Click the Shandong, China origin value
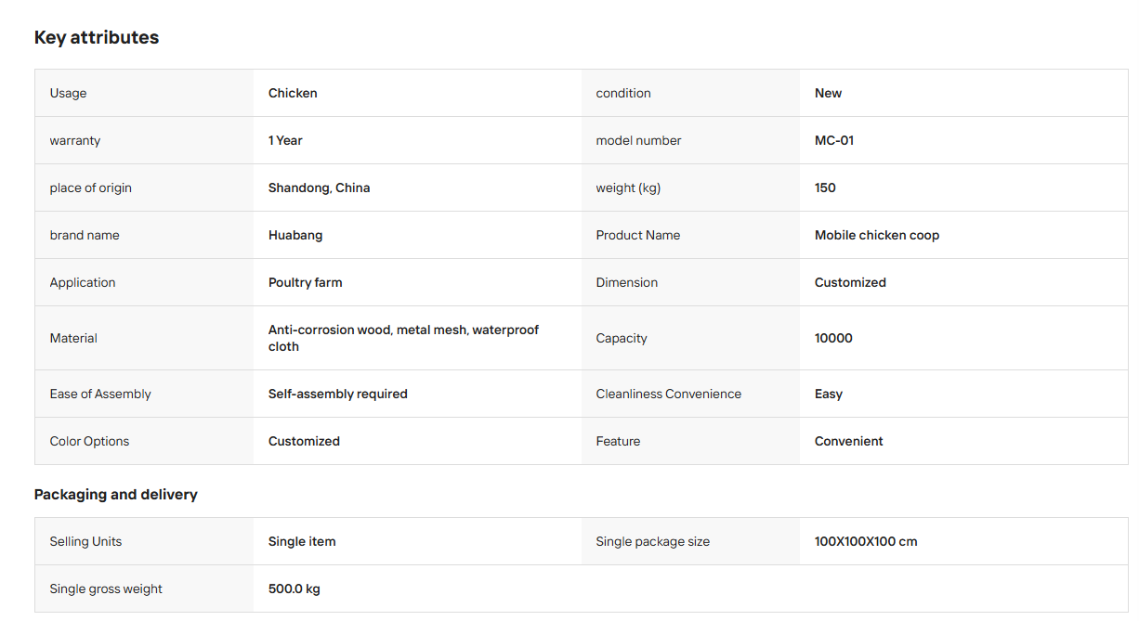This screenshot has height=621, width=1139. 319,188
